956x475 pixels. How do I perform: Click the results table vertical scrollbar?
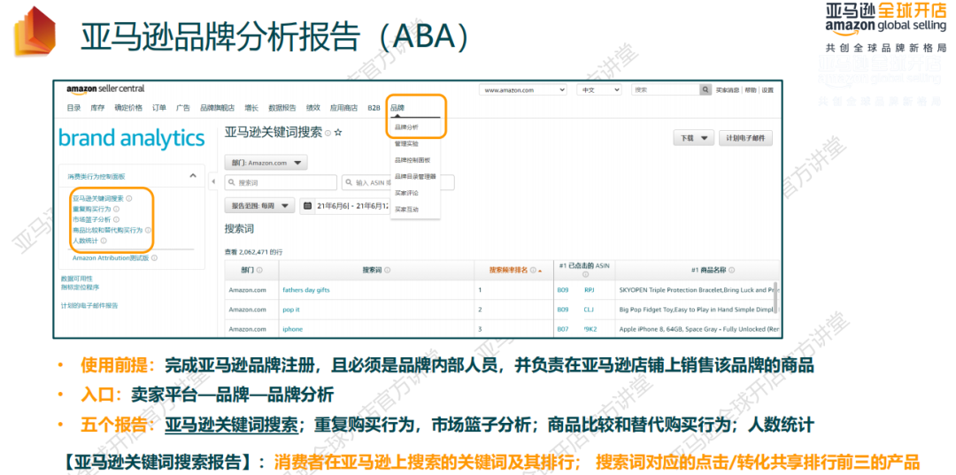pos(776,297)
